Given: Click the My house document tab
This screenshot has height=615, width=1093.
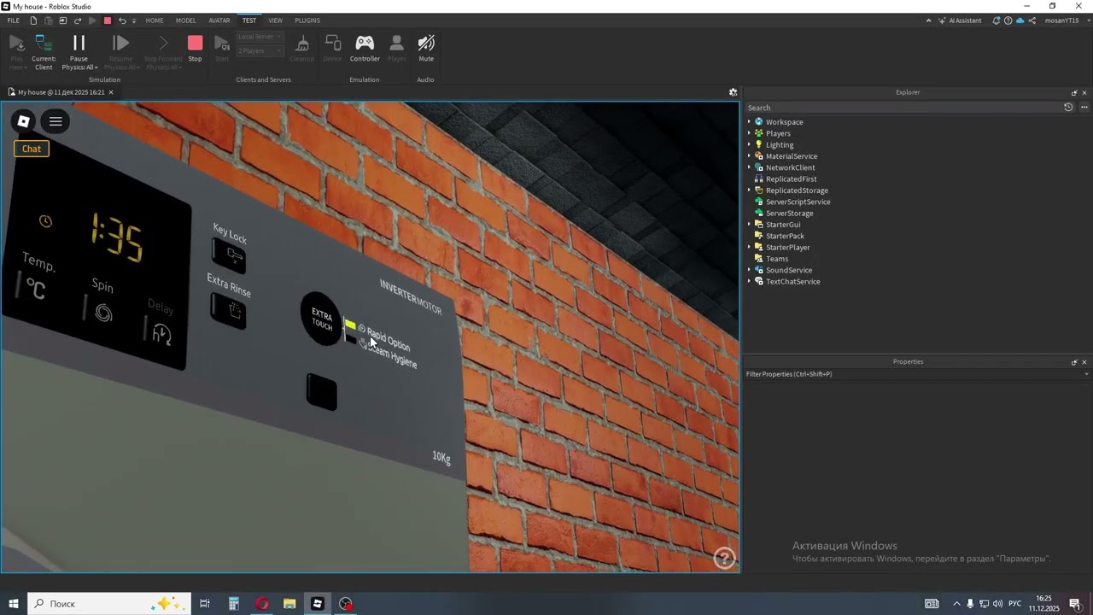Looking at the screenshot, I should pos(61,92).
